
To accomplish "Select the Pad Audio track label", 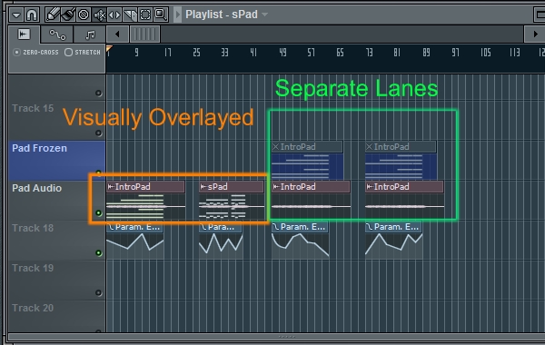I will point(37,188).
